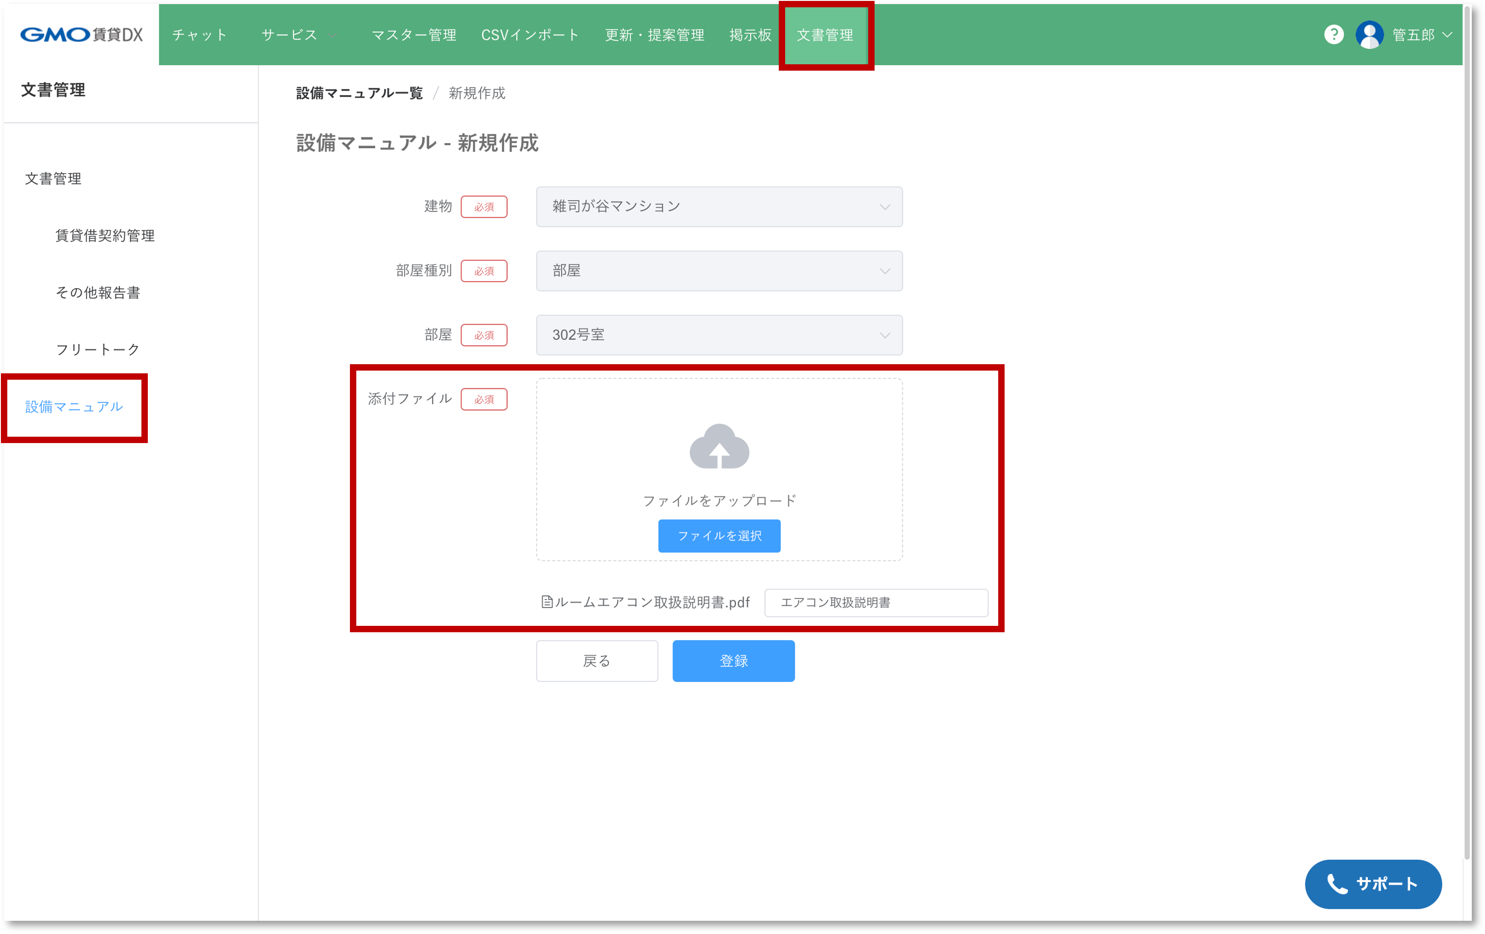Open the 建物 dropdown

point(719,206)
